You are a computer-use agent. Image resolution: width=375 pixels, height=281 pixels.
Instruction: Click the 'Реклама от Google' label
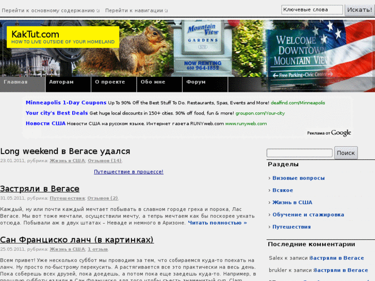pyautogui.click(x=329, y=133)
